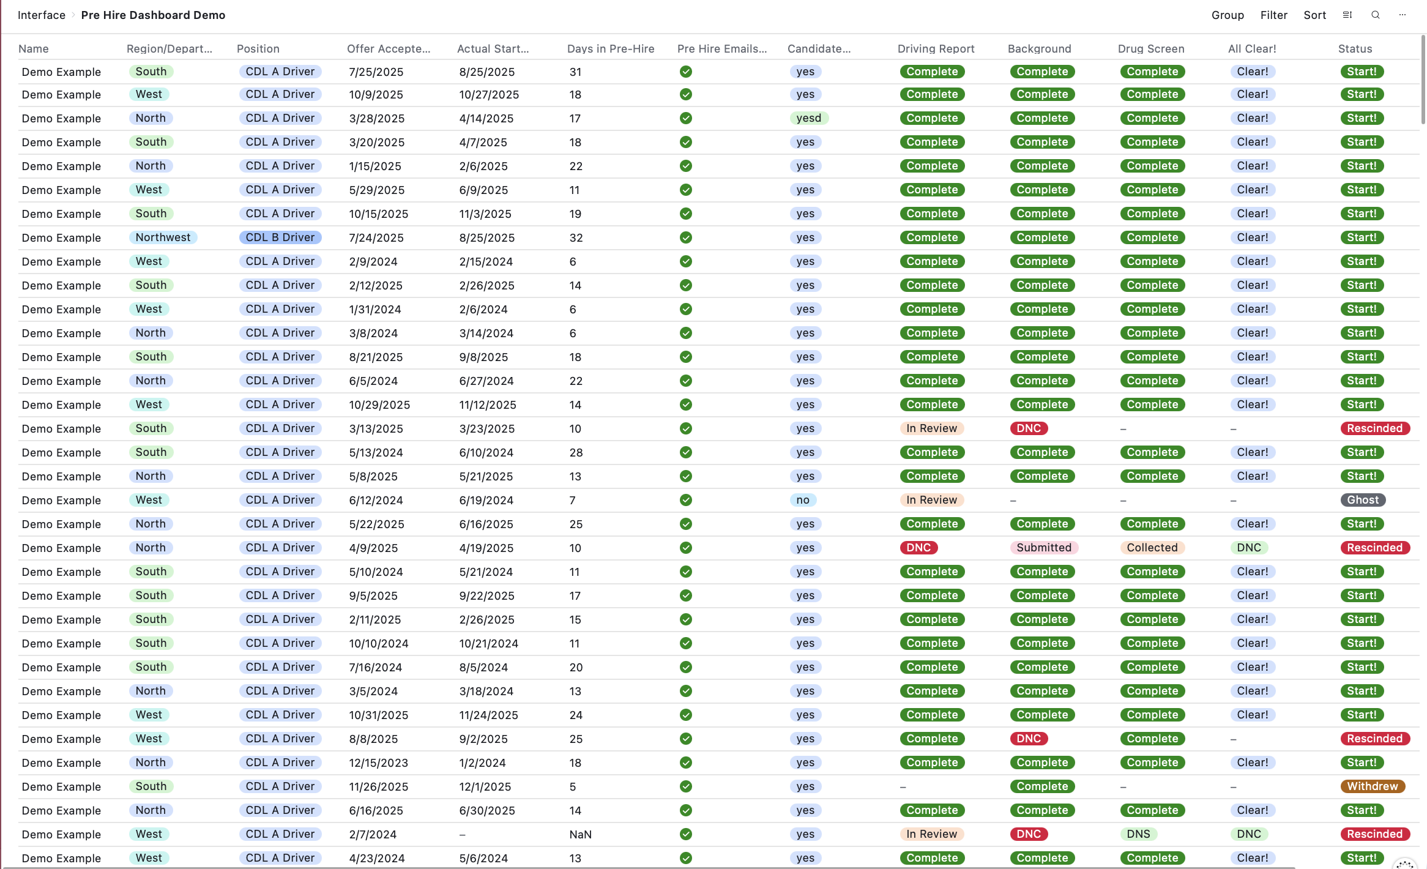
Task: Click Clear! tag in 10/9/2025 offer row
Action: pyautogui.click(x=1253, y=94)
